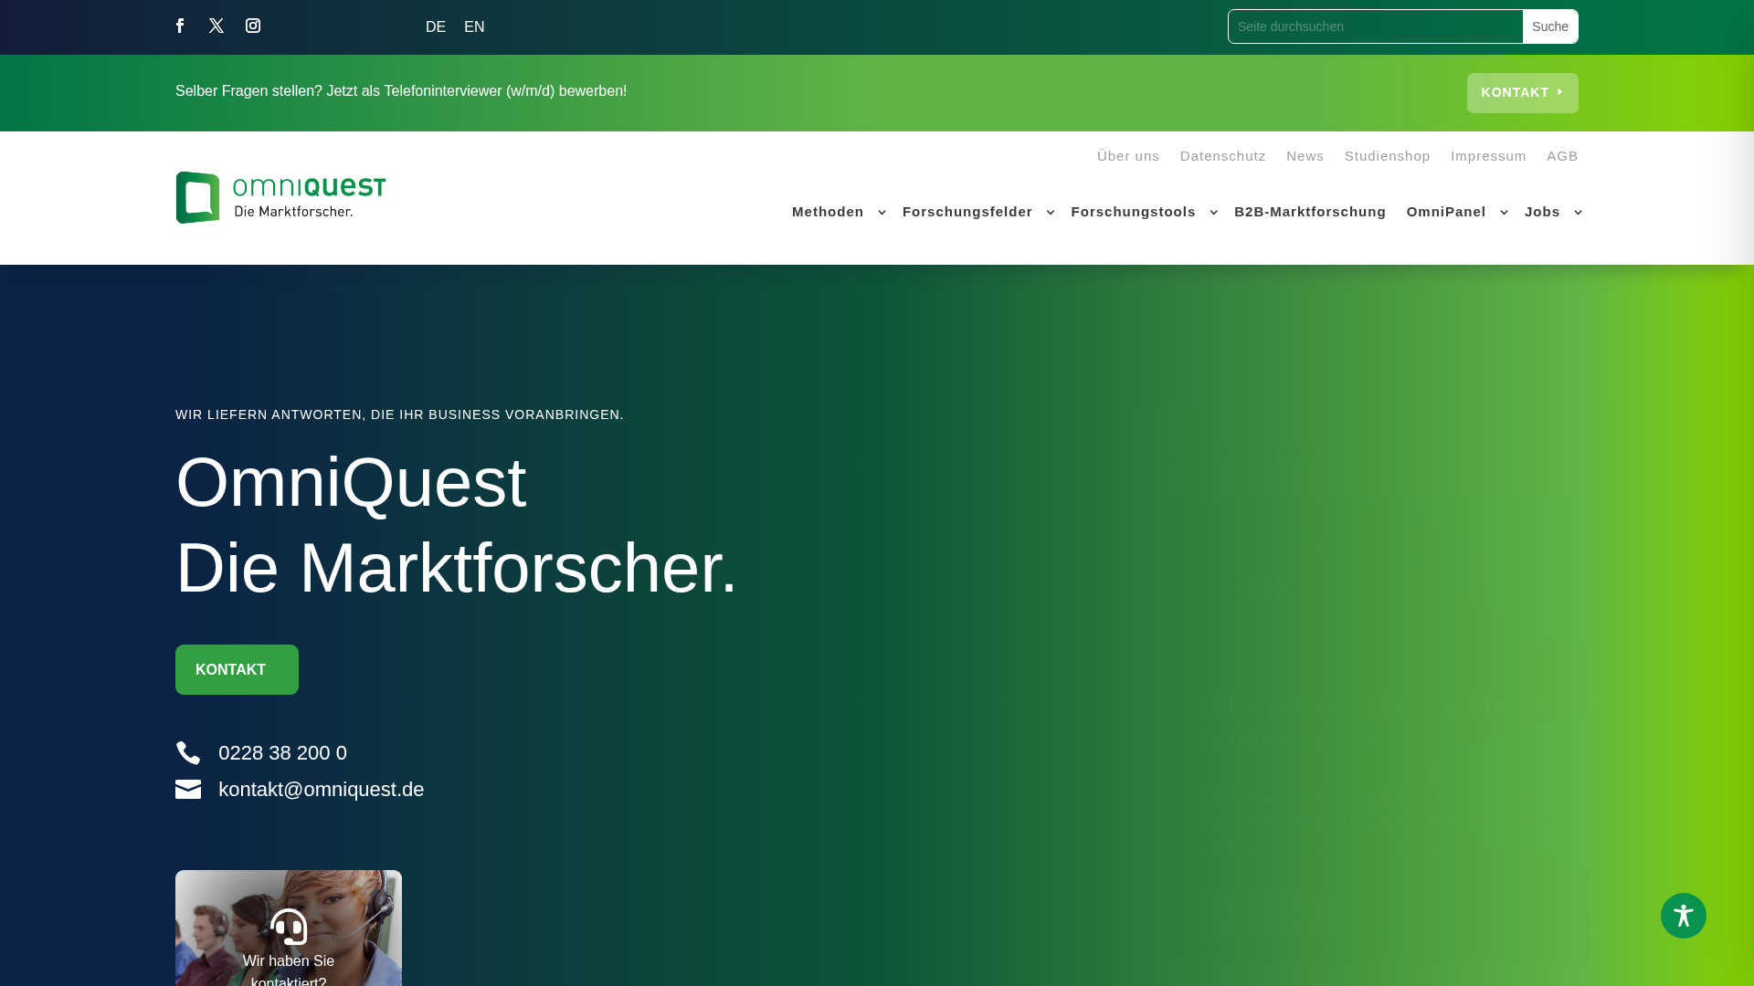Click the KONTAKT button in green banner
Screen dimensions: 1754x986
pyautogui.click(x=1523, y=93)
